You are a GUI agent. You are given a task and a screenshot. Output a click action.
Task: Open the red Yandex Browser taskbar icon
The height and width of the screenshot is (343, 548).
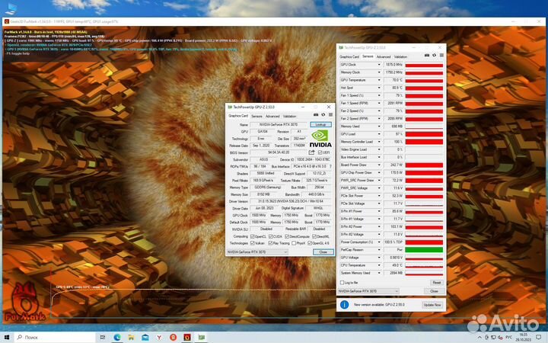[173, 337]
